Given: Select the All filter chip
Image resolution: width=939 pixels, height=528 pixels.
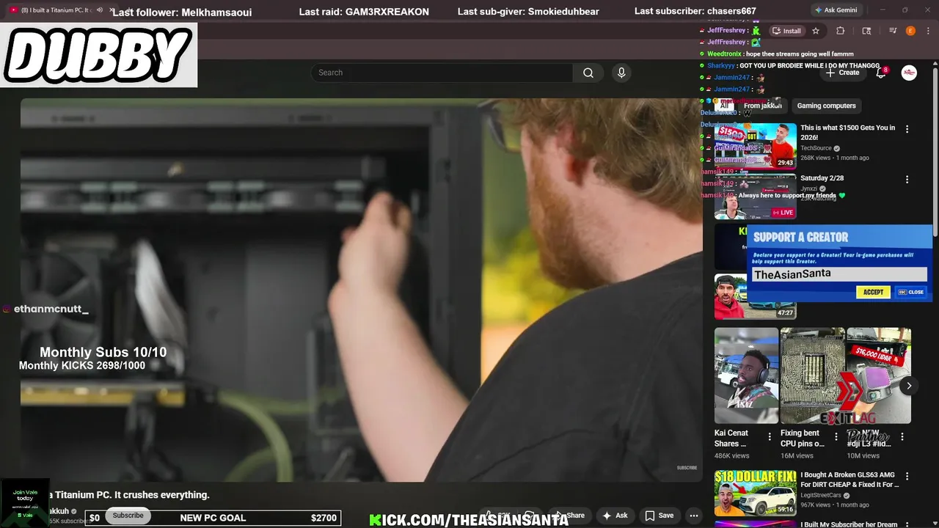Looking at the screenshot, I should click(724, 106).
